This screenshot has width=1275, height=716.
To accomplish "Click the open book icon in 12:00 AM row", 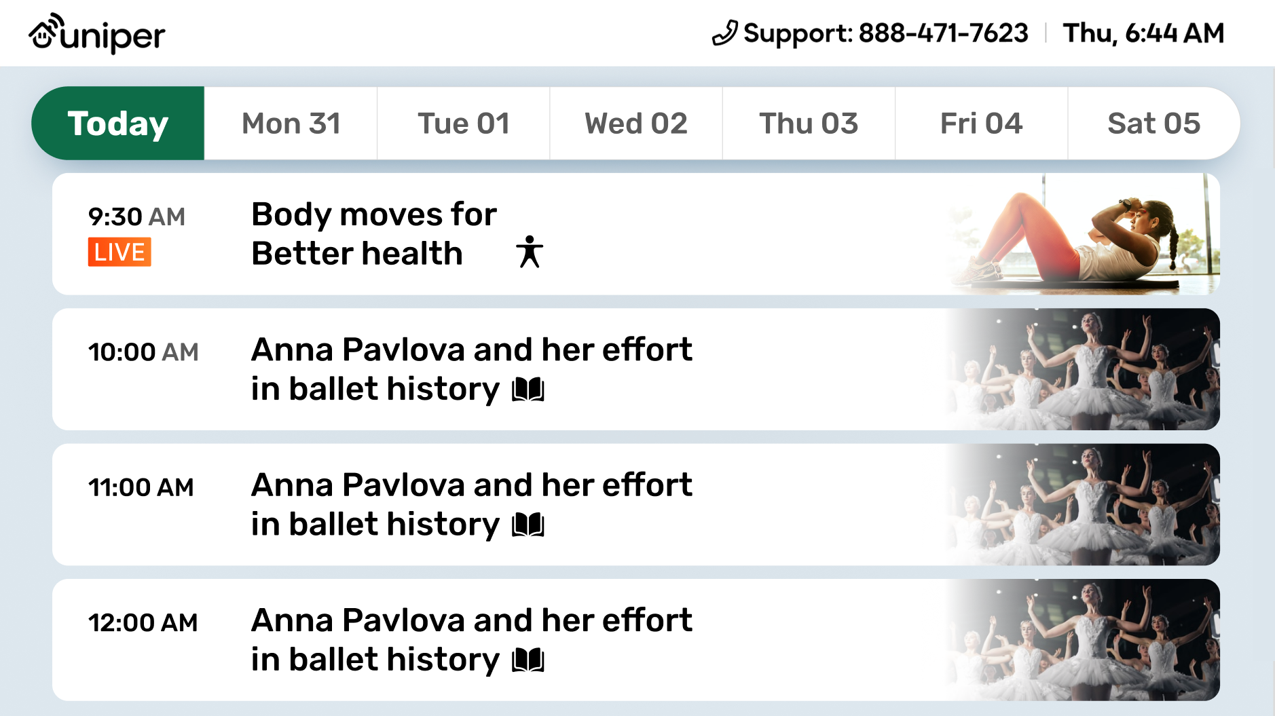I will [528, 660].
